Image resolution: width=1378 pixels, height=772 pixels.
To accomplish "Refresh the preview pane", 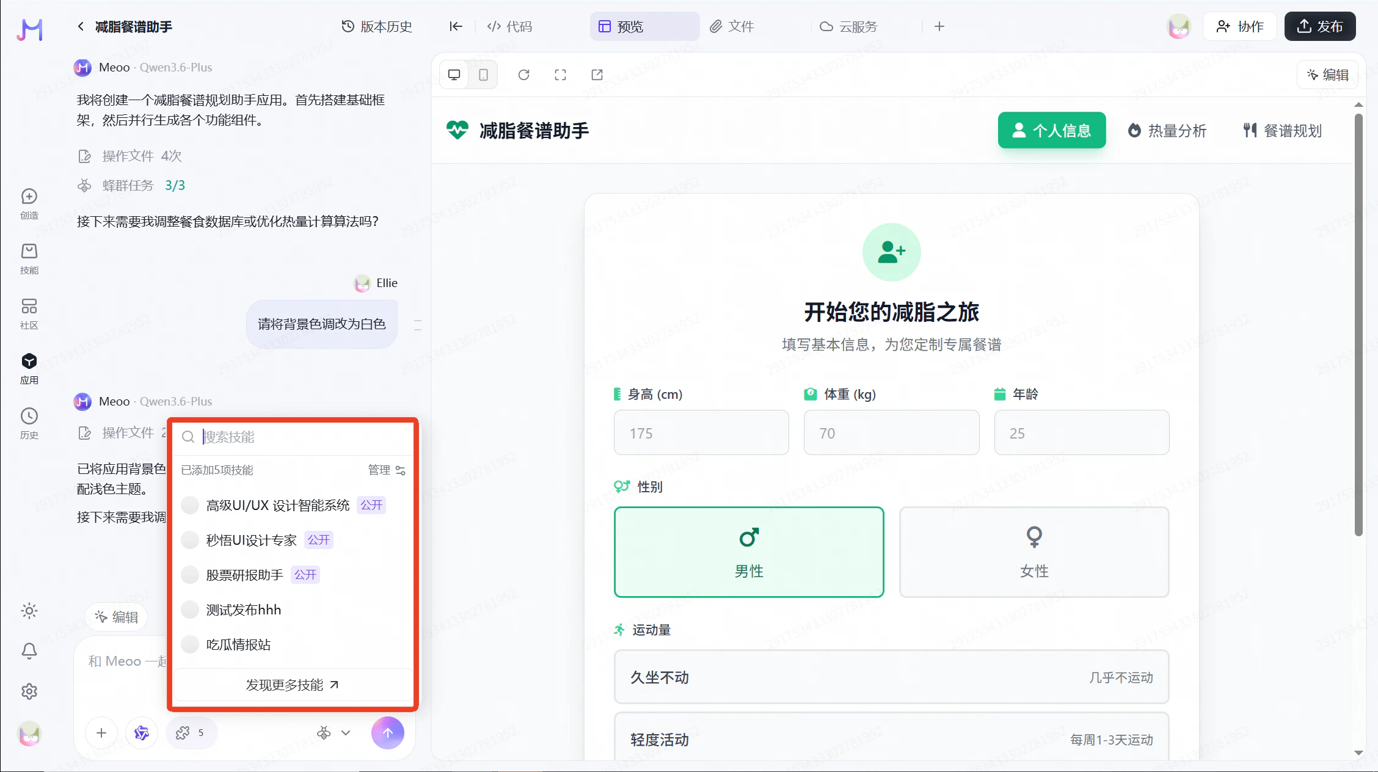I will tap(523, 75).
